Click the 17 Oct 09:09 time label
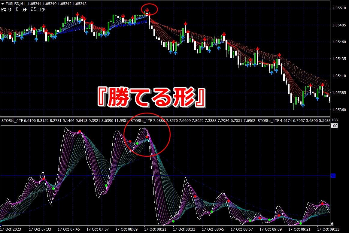The width and height of the screenshot is (349, 233). [x=271, y=229]
